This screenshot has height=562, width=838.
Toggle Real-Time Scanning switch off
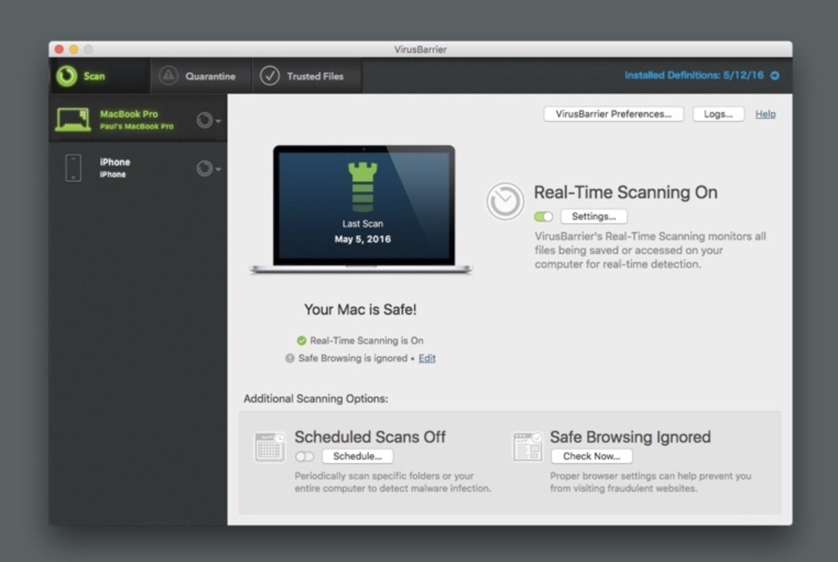pyautogui.click(x=543, y=217)
